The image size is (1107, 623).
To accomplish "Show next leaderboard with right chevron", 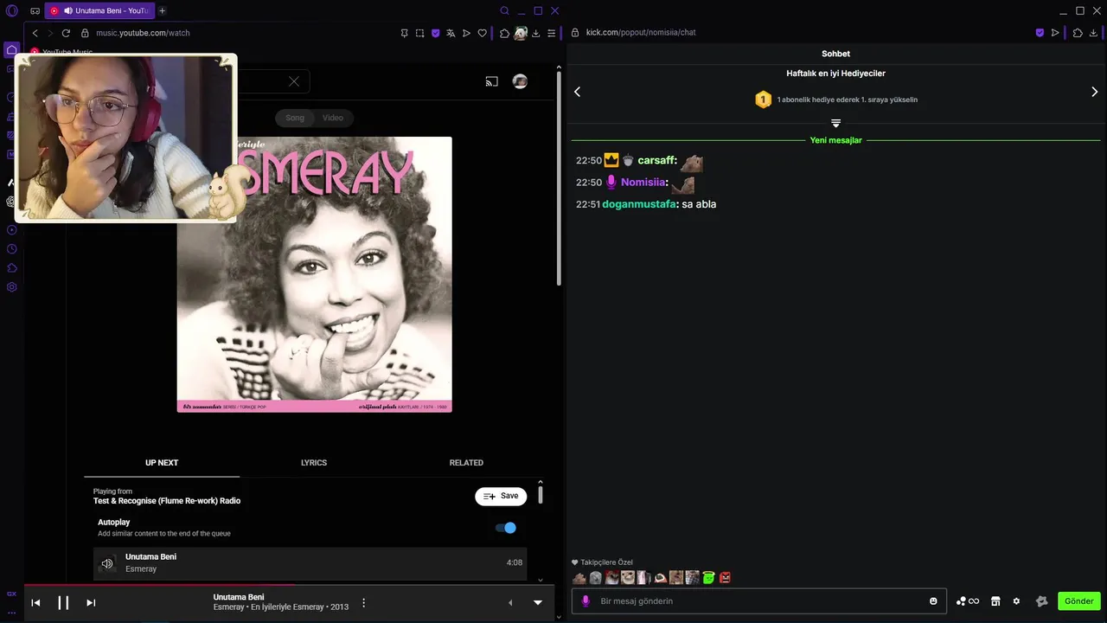I will tap(1094, 92).
